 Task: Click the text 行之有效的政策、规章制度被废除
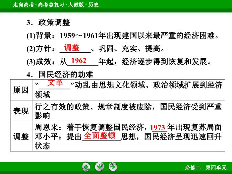(x=93, y=107)
